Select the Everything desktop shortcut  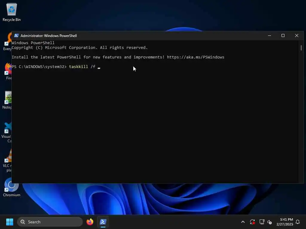point(7,42)
